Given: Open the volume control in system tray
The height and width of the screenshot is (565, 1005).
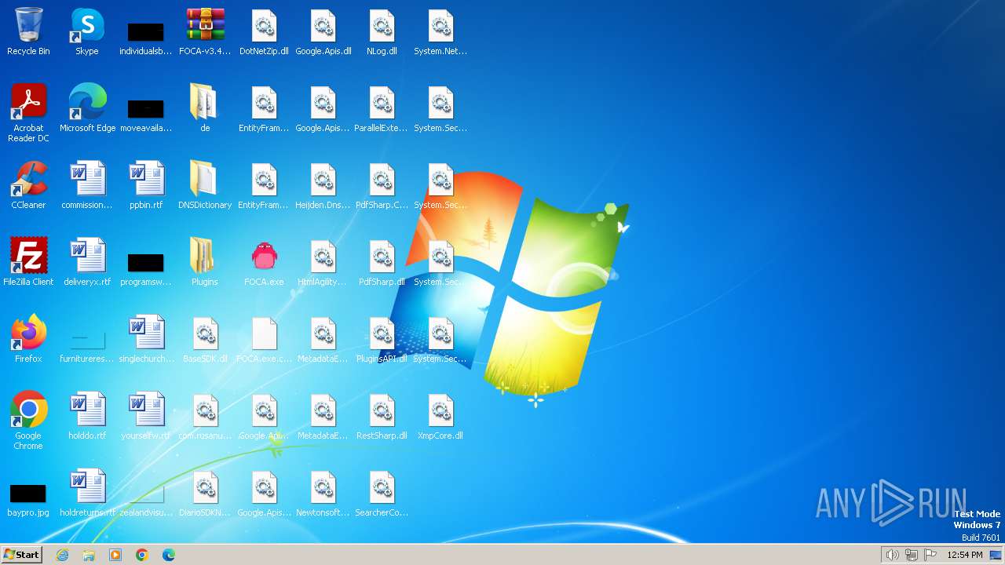Looking at the screenshot, I should click(892, 555).
